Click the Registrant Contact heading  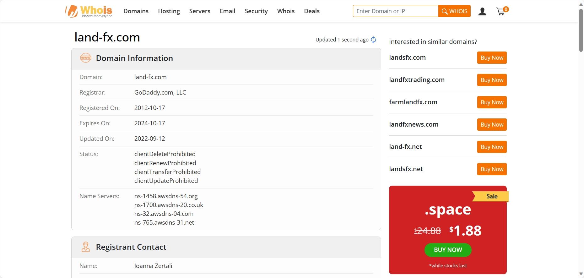pyautogui.click(x=131, y=247)
